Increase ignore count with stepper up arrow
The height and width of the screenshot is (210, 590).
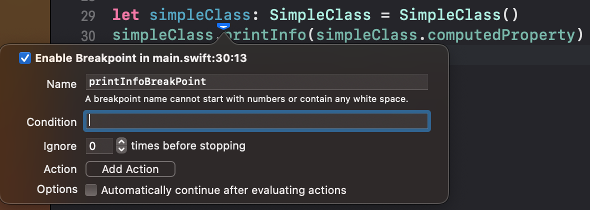pos(121,142)
